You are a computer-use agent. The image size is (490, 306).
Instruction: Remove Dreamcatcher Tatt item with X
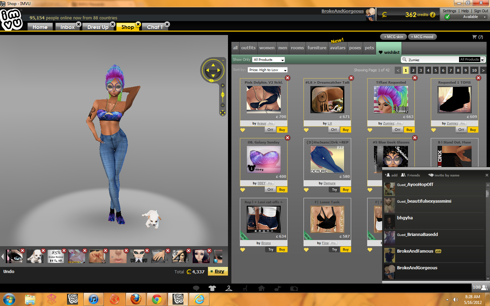tap(351, 78)
